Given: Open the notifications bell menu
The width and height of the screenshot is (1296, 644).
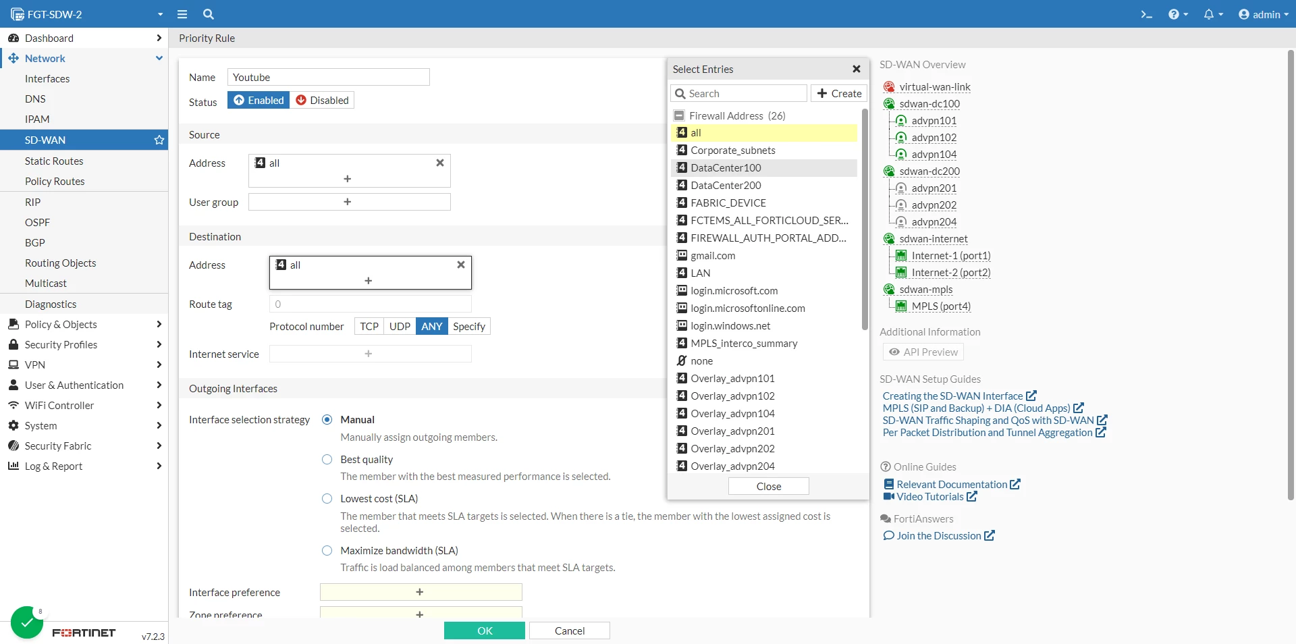Looking at the screenshot, I should point(1213,14).
